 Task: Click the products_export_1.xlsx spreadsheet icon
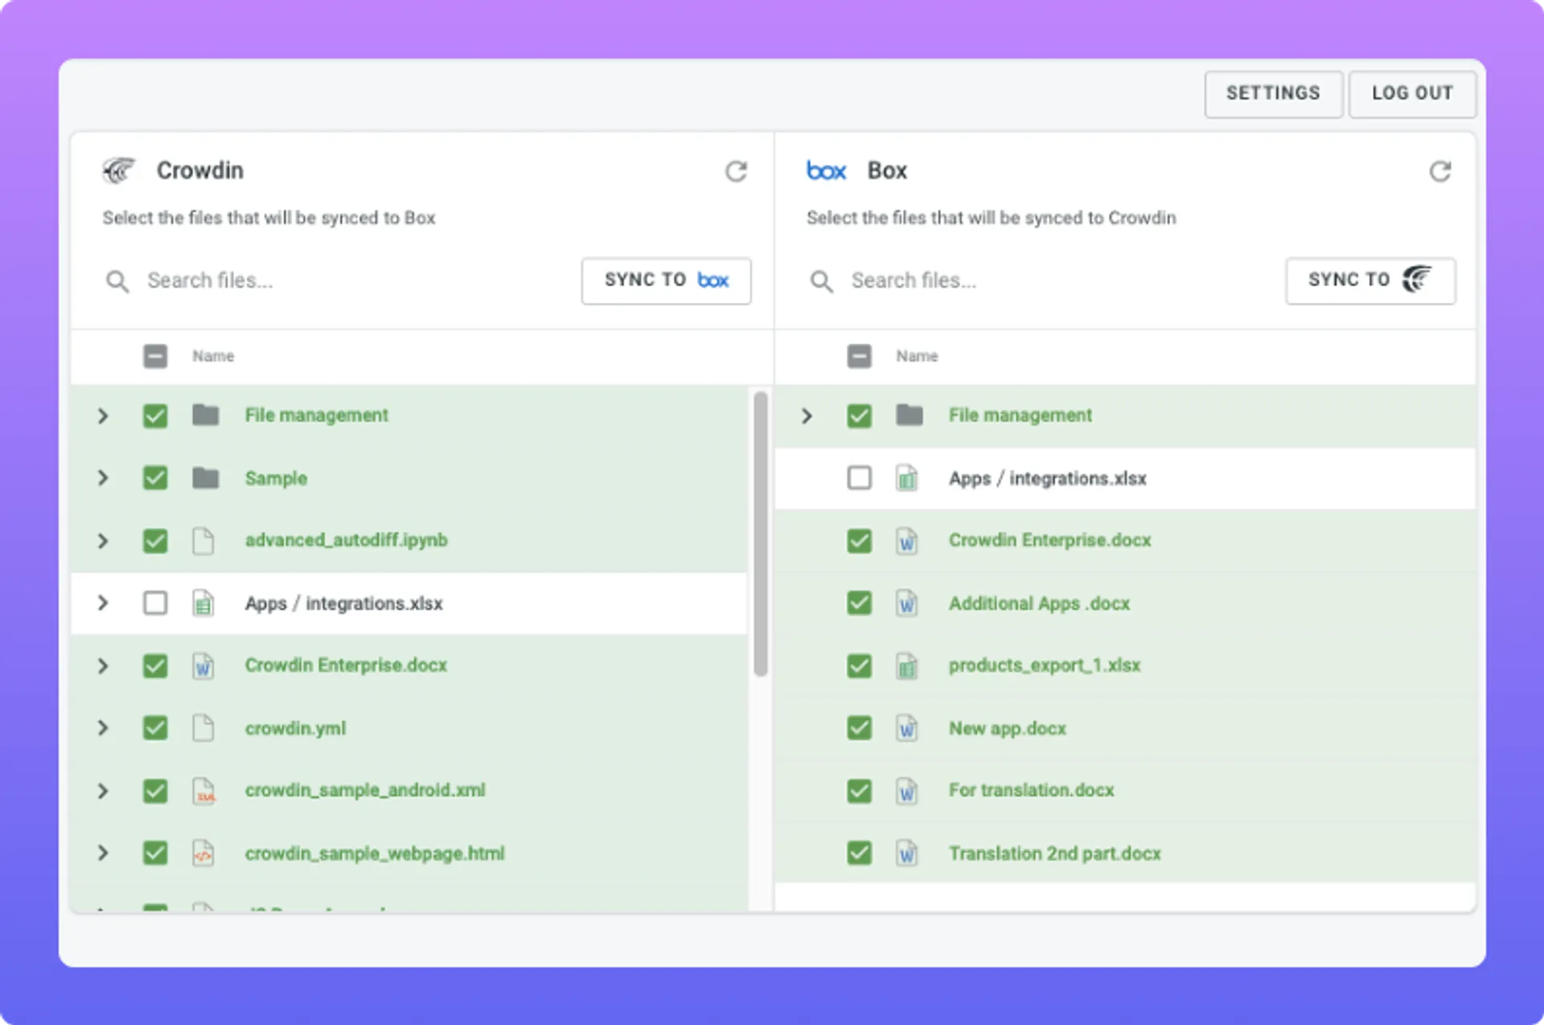tap(907, 666)
